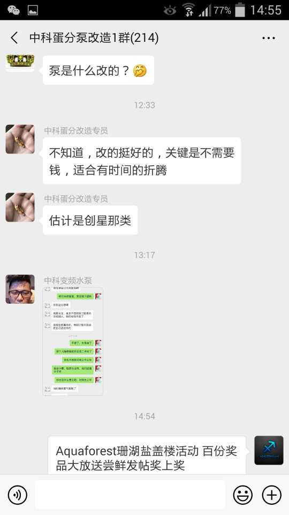
Task: Tap avatar beside 不知道,改的挺好的 message
Action: [x=20, y=139]
